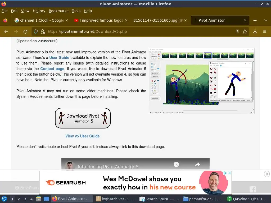Image resolution: width=271 pixels, height=203 pixels.
Task: Click the video channel avatar
Action: (x=70, y=165)
